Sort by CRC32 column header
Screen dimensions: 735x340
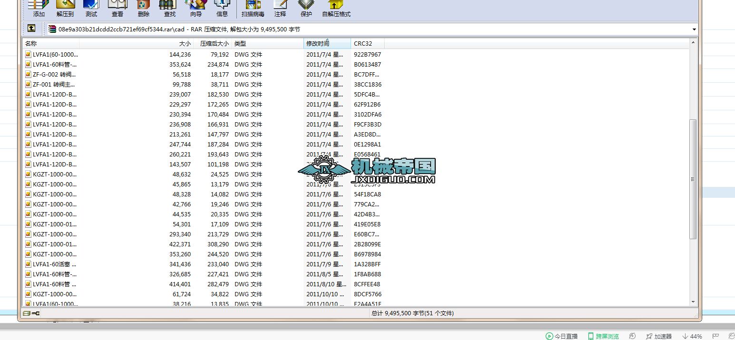(368, 43)
